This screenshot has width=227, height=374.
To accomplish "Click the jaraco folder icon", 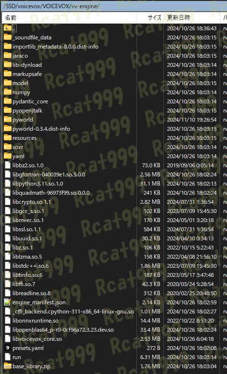I will click(x=8, y=56).
